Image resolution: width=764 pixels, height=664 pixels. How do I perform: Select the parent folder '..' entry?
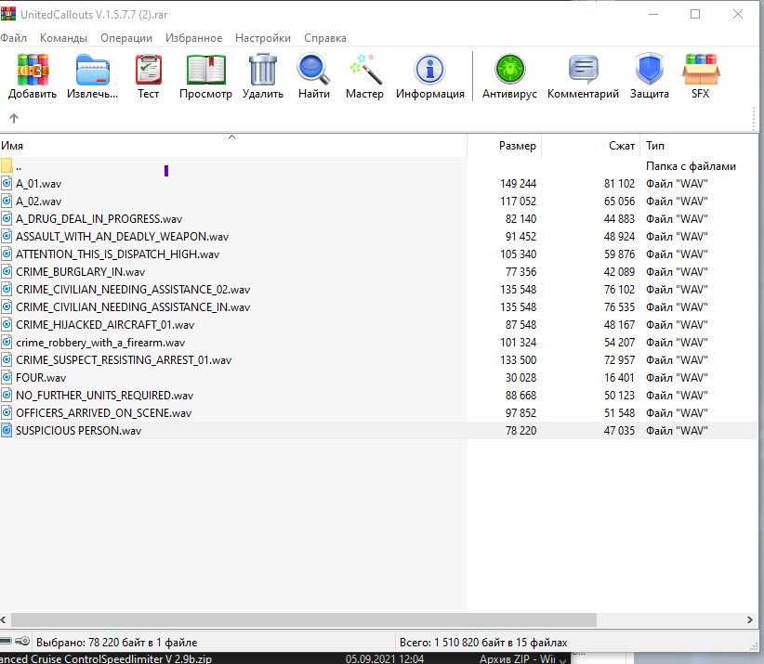point(19,166)
